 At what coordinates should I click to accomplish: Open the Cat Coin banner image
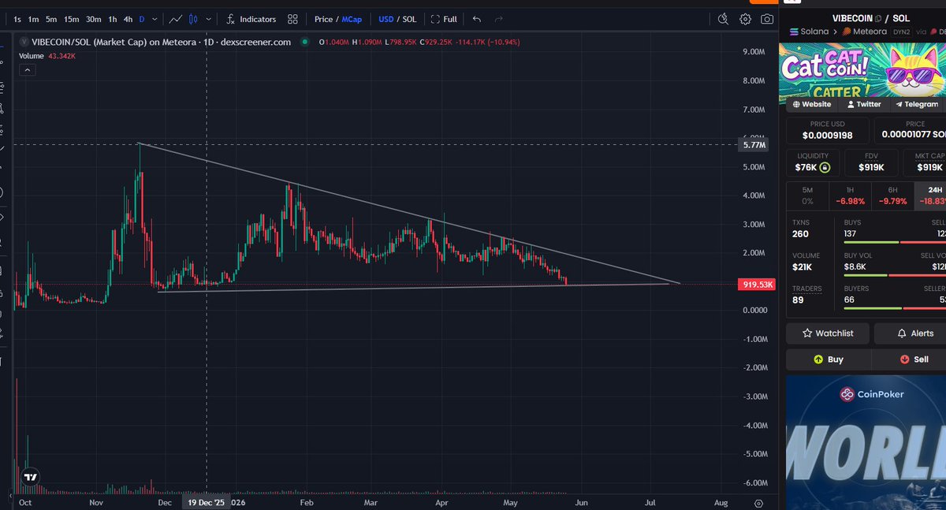(x=862, y=70)
